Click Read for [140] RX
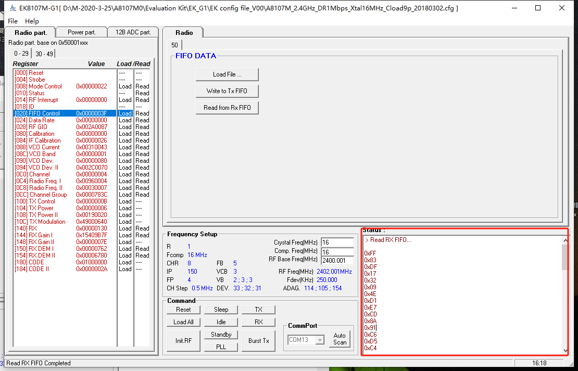 click(142, 228)
